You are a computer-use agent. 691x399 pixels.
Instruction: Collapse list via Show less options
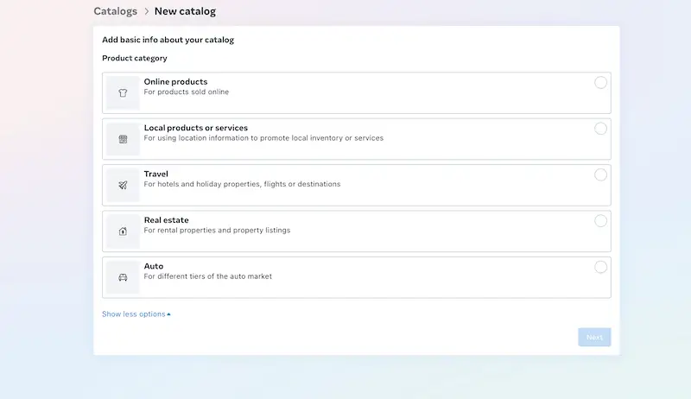pyautogui.click(x=133, y=314)
